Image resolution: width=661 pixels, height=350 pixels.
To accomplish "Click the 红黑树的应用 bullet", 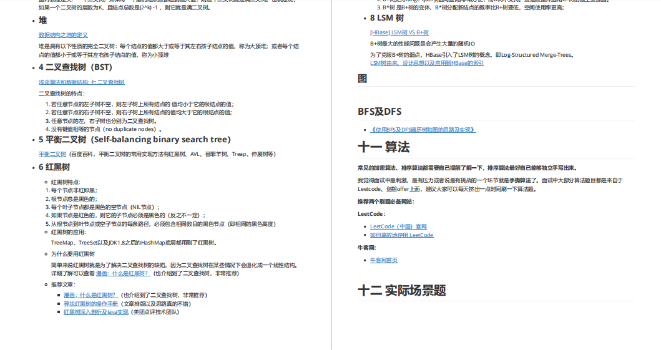I will click(x=68, y=232).
